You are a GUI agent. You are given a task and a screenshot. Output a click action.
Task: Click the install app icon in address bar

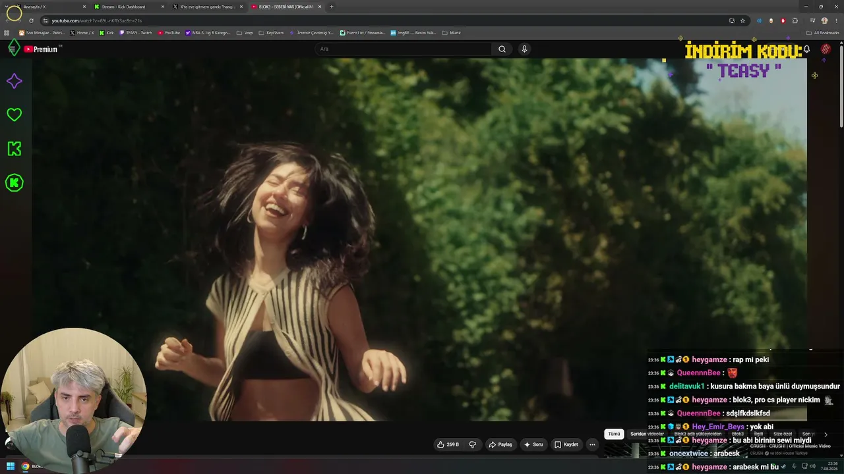732,20
